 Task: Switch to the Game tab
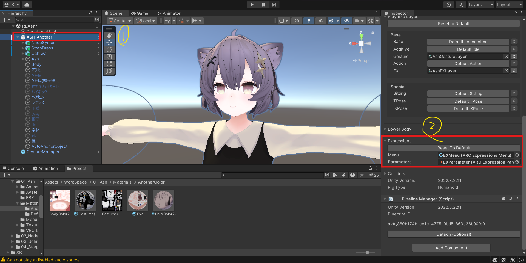(140, 13)
